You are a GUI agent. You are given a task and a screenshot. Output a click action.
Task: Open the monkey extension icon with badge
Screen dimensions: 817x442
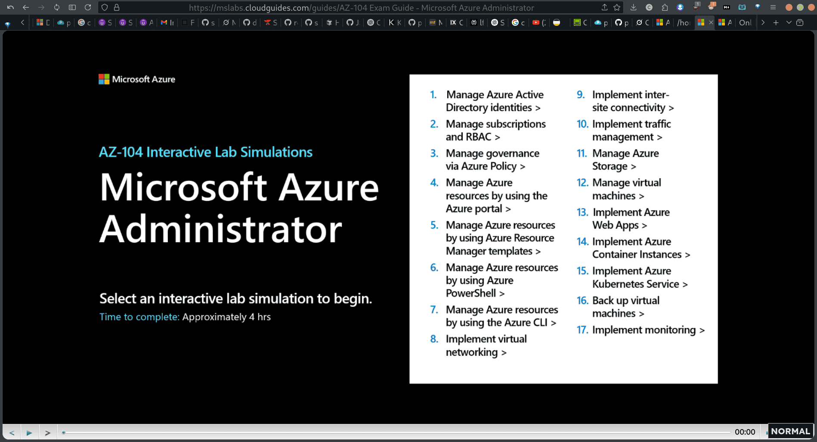click(712, 6)
